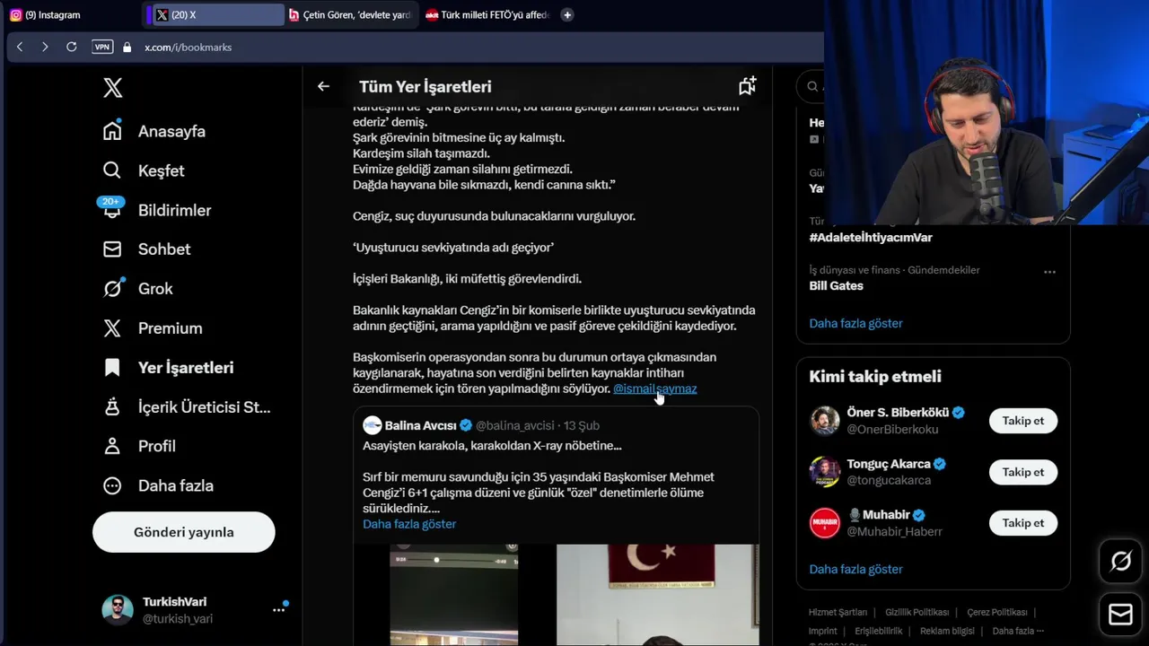The height and width of the screenshot is (646, 1149).
Task: Click the Bildirimler bell icon
Action: 112,212
